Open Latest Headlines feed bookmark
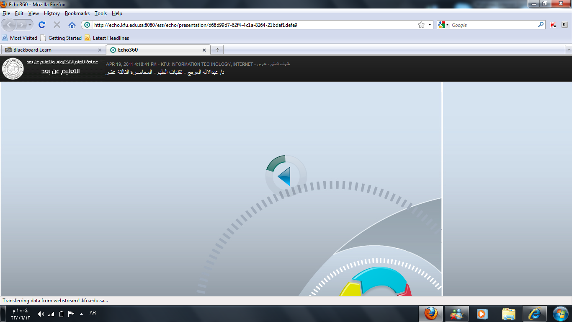Screen dimensions: 572x322 point(107,38)
